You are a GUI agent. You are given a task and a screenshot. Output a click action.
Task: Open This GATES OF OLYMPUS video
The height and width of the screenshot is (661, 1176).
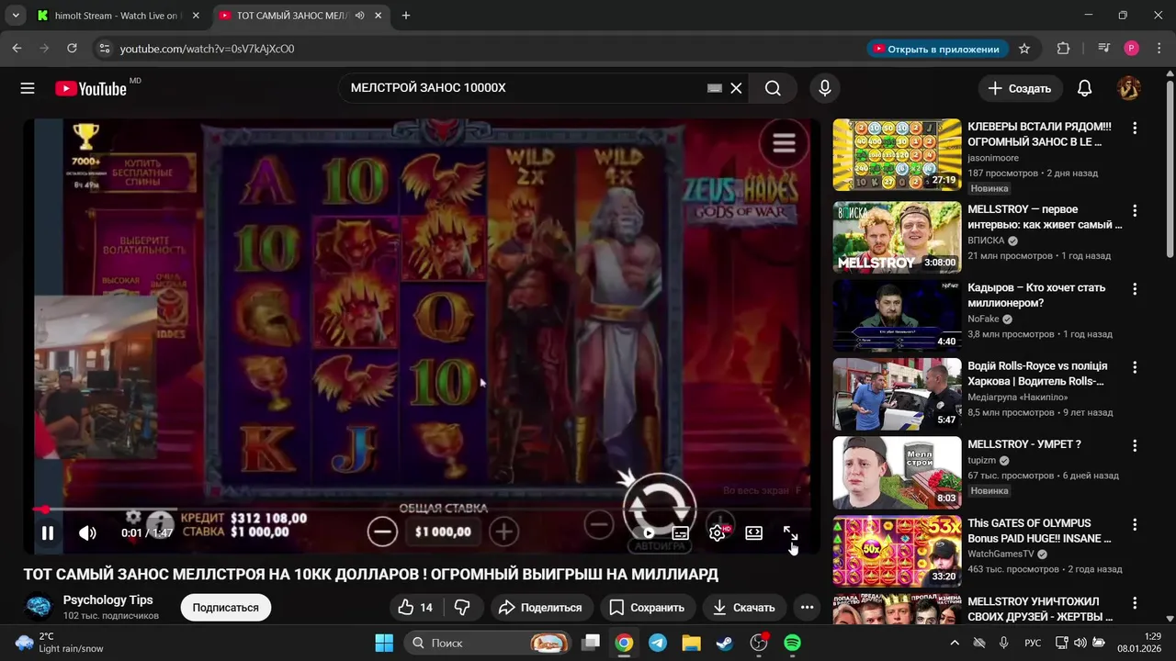click(897, 551)
